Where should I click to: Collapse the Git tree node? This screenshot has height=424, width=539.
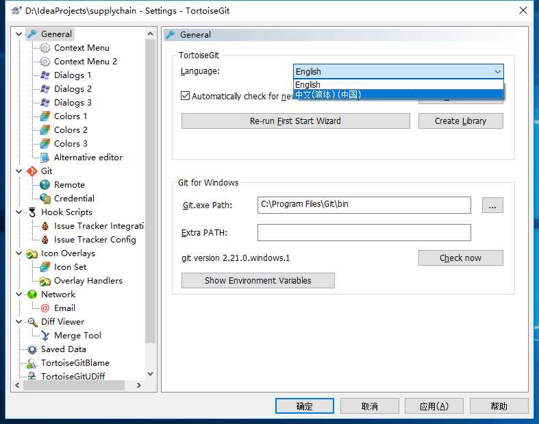pyautogui.click(x=19, y=171)
